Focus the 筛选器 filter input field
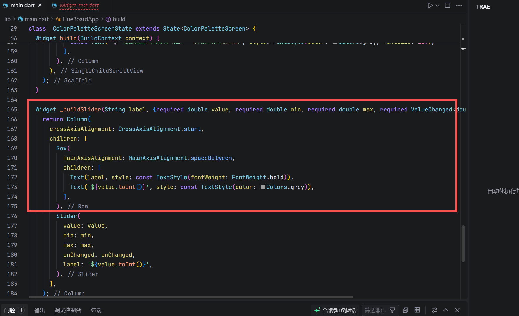 point(375,310)
